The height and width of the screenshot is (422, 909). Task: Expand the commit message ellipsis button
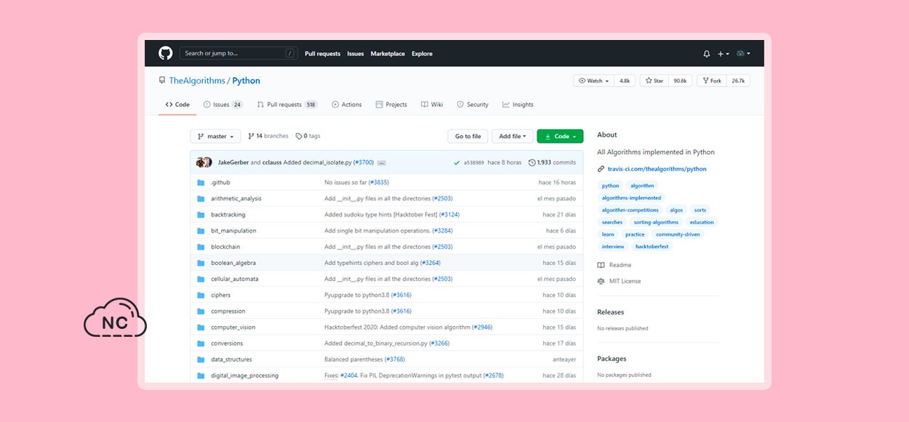(x=381, y=163)
